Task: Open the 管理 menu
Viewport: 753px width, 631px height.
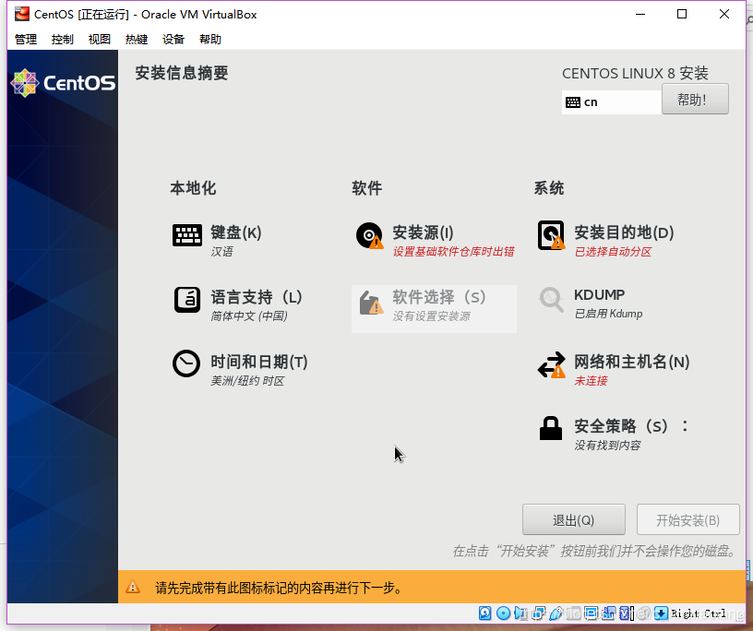Action: pos(26,40)
